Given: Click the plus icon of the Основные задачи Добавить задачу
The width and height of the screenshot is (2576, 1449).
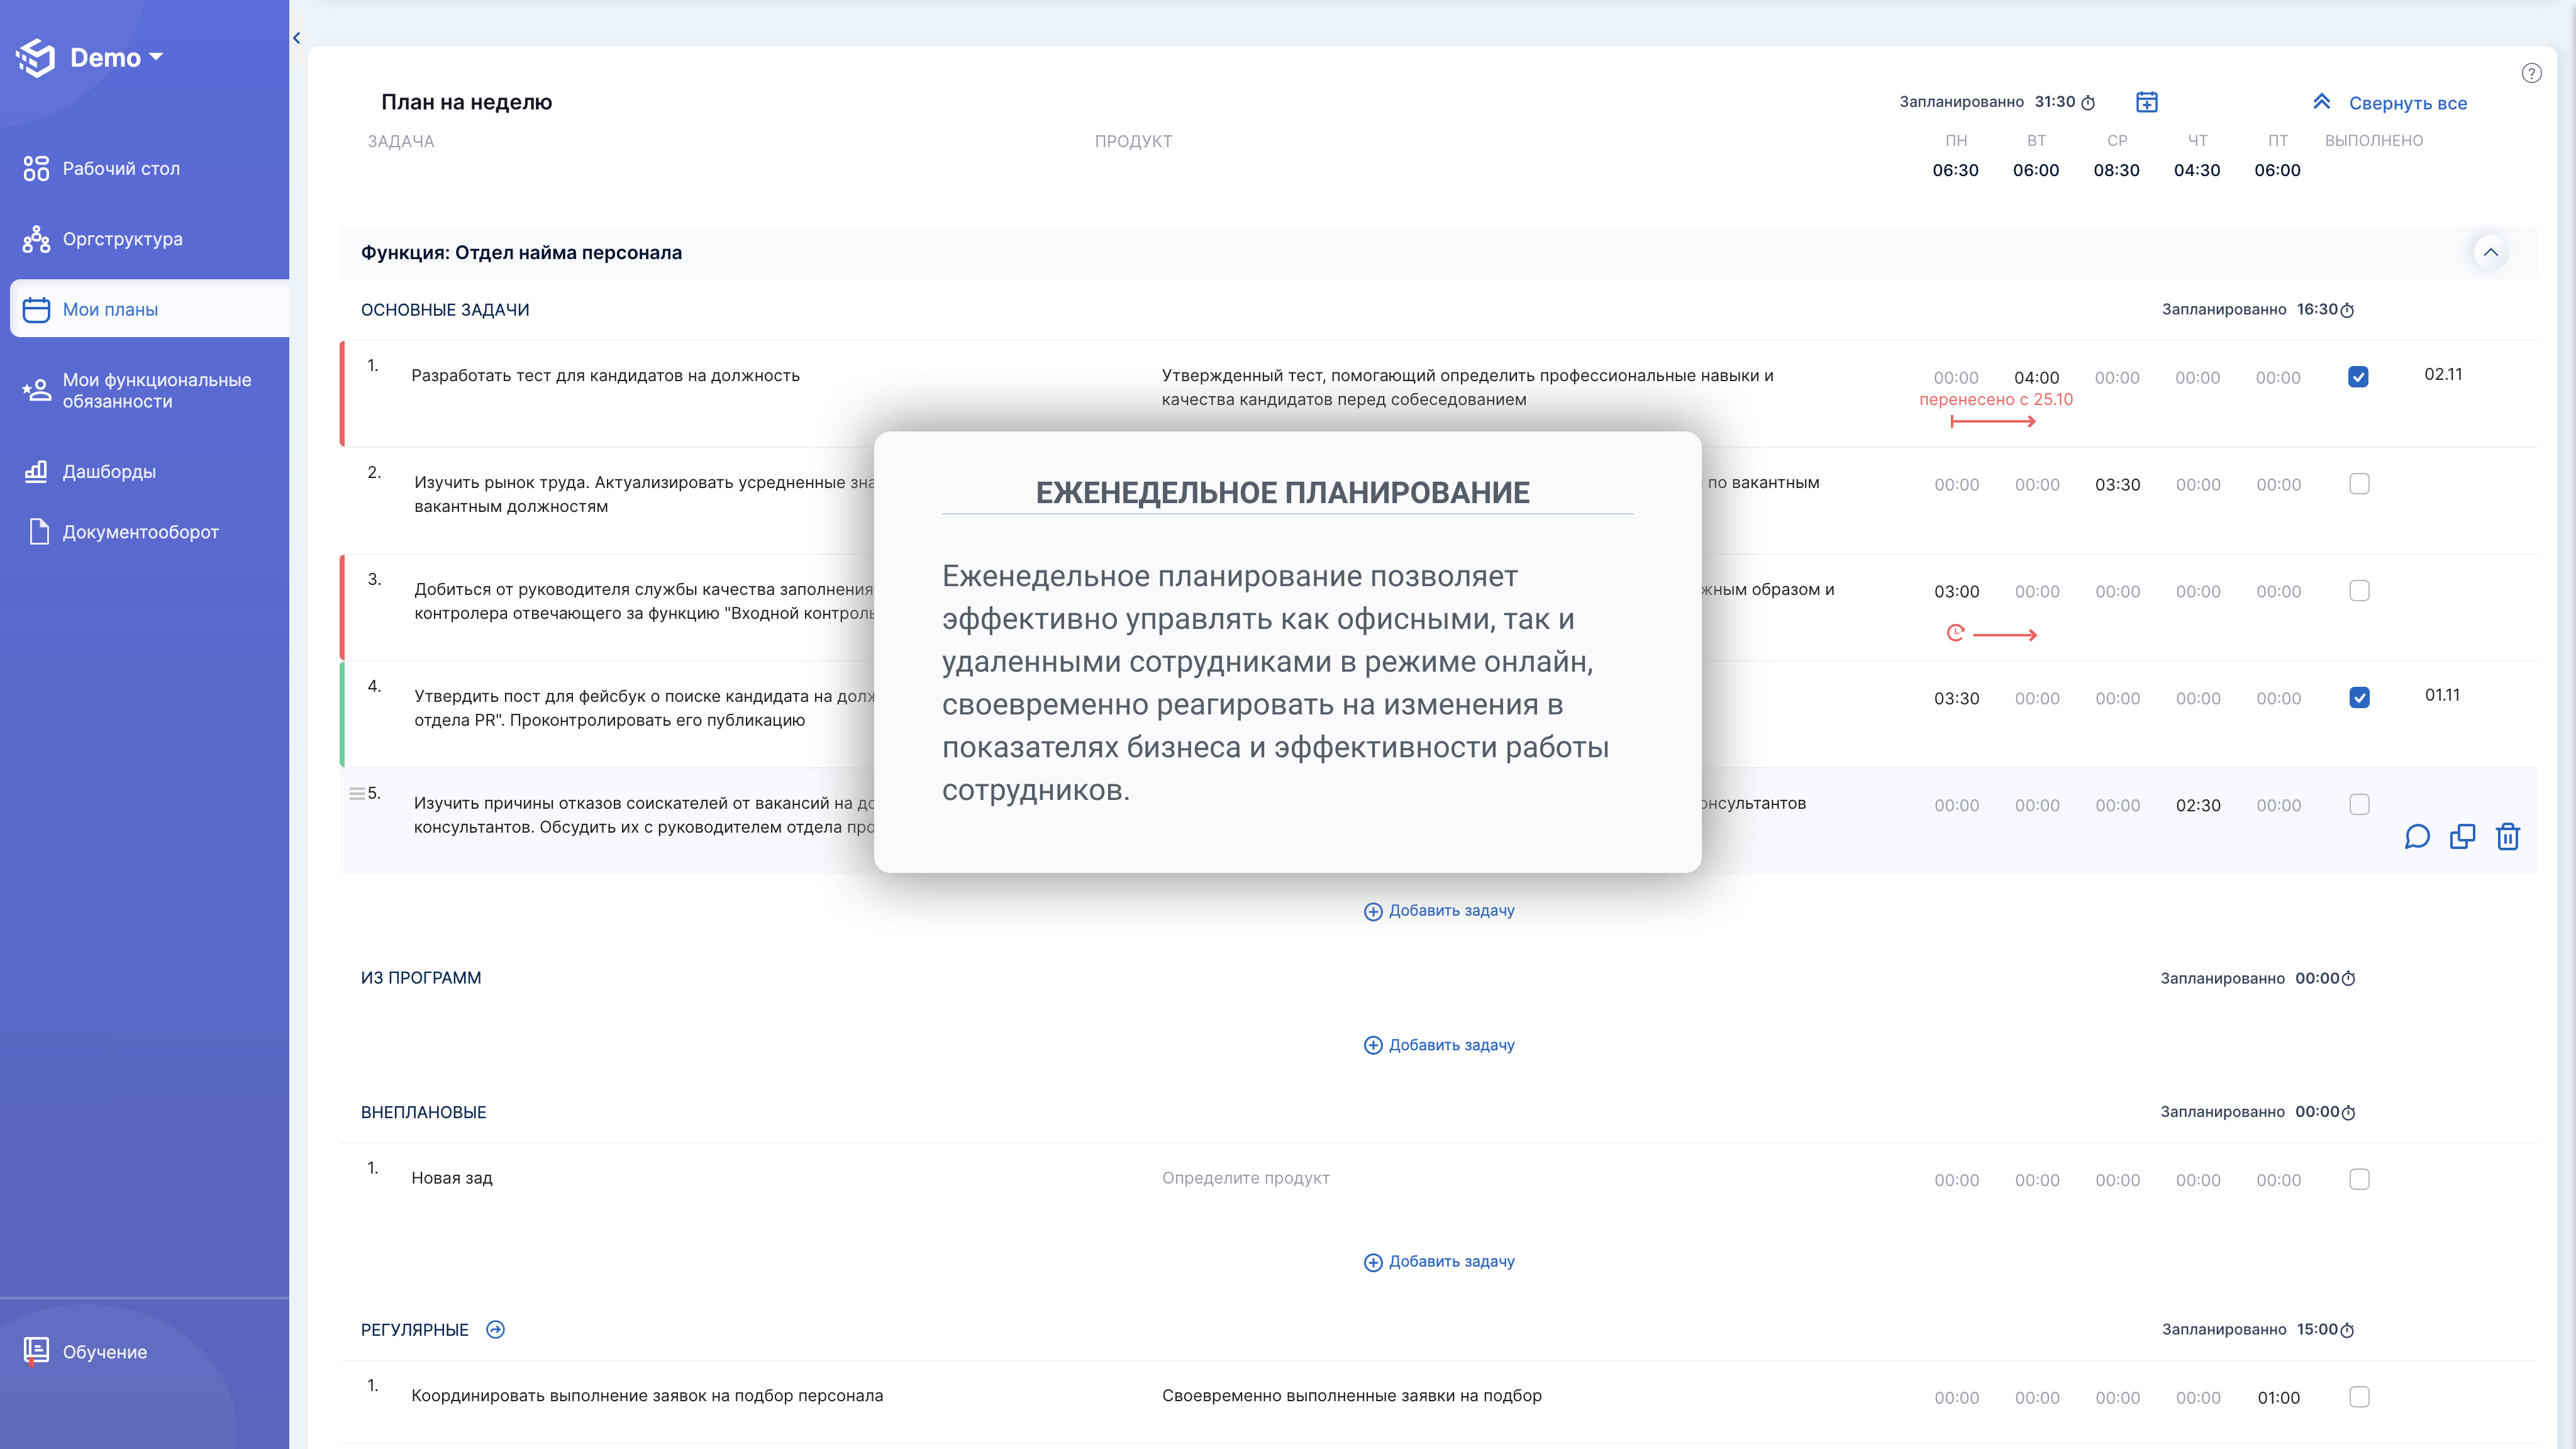Looking at the screenshot, I should point(1373,912).
